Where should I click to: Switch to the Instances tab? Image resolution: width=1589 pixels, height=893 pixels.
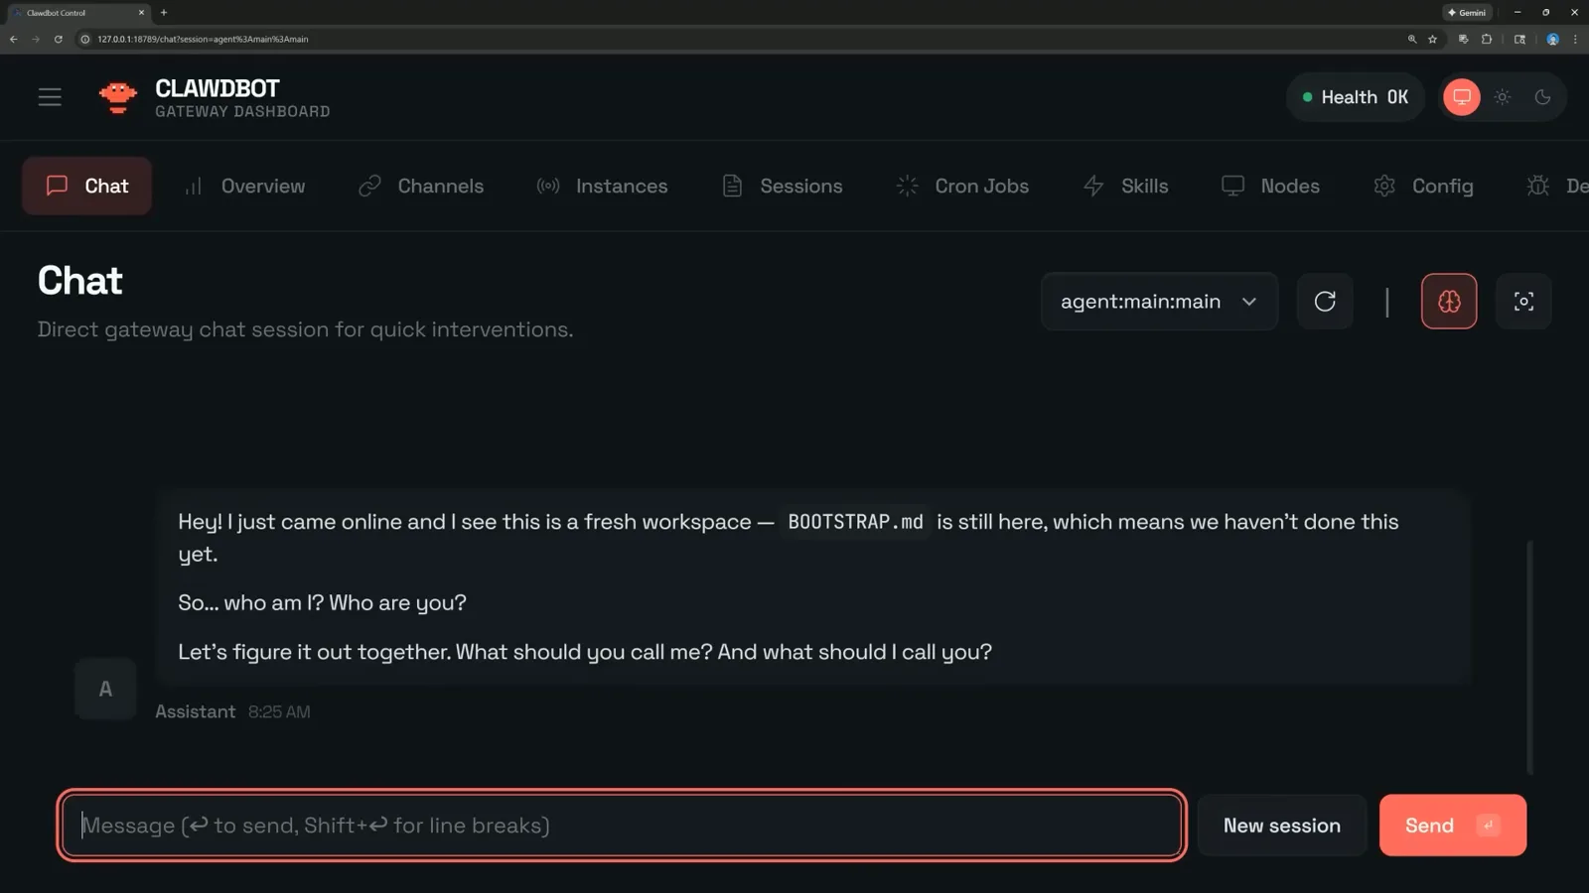pyautogui.click(x=602, y=186)
